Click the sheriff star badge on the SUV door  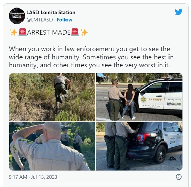click(x=143, y=99)
